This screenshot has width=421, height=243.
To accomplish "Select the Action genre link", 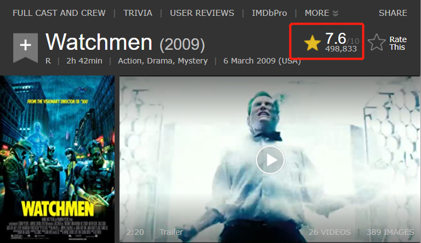I will point(130,61).
